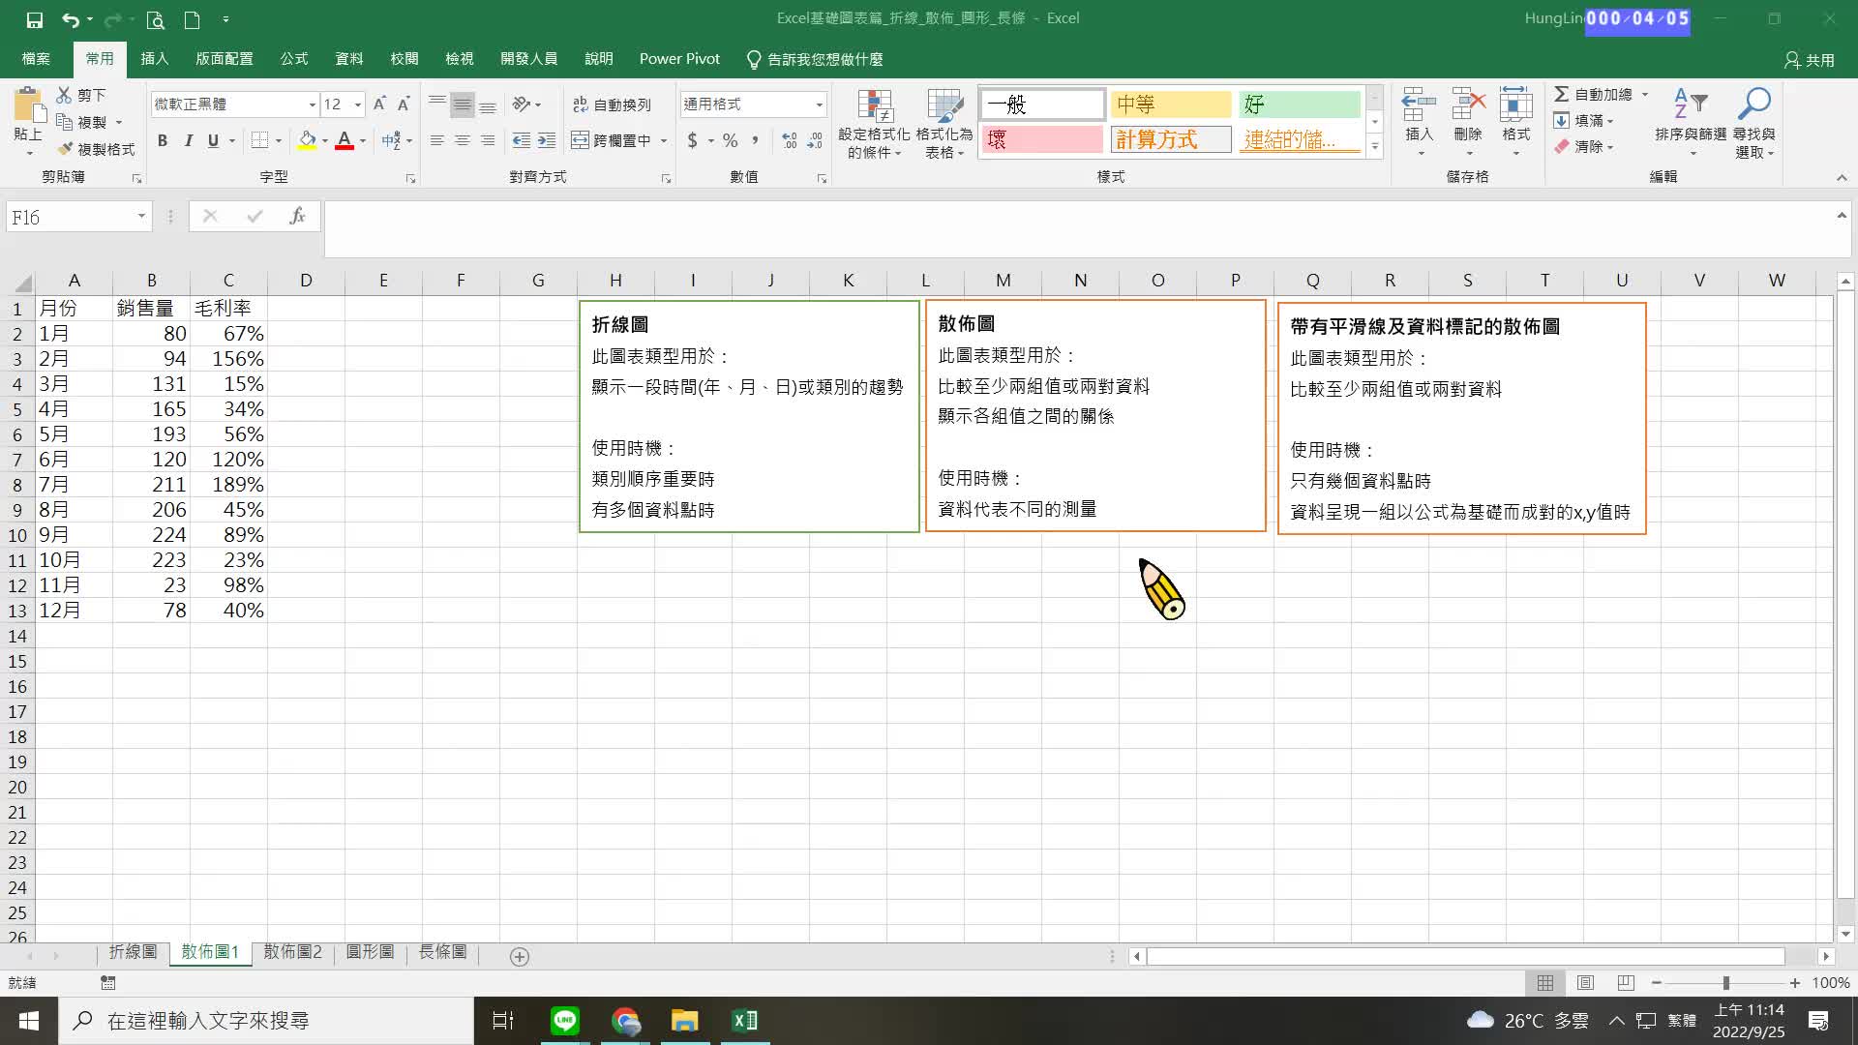Screen dimensions: 1858x1045
Task: Click the 共用 (Share) button
Action: [1810, 60]
